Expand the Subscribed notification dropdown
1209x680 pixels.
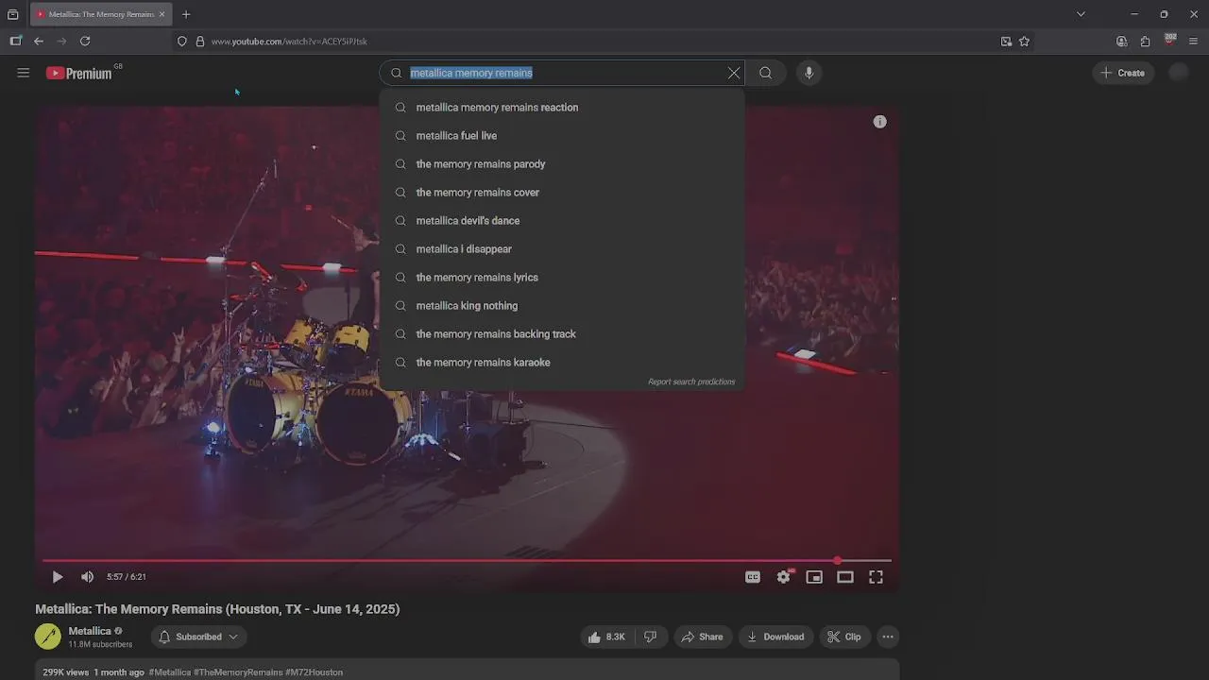coord(198,637)
